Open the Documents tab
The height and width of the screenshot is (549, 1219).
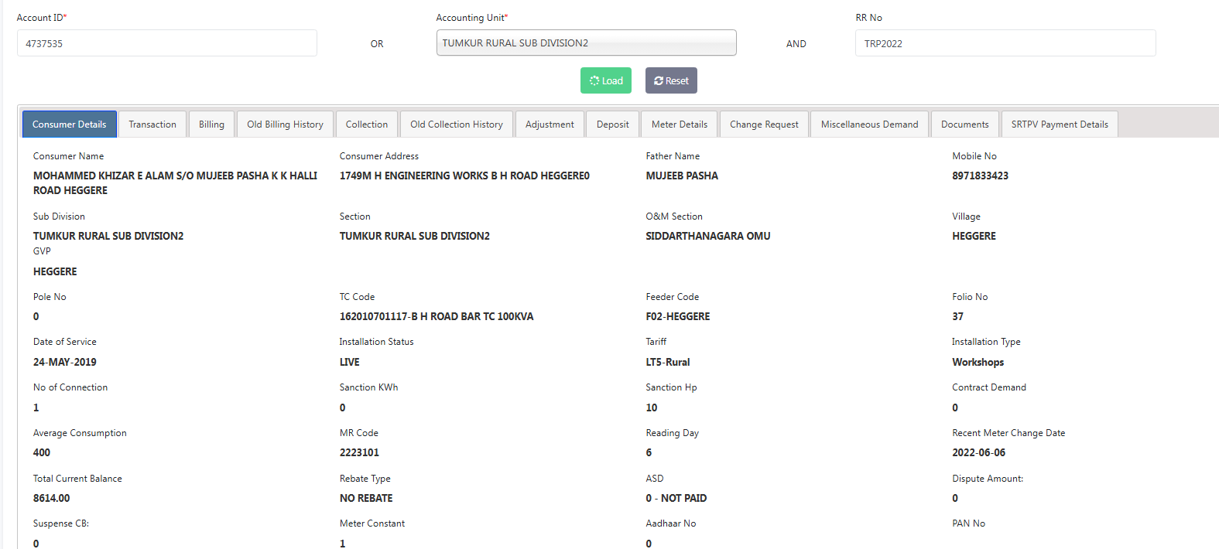(x=964, y=124)
